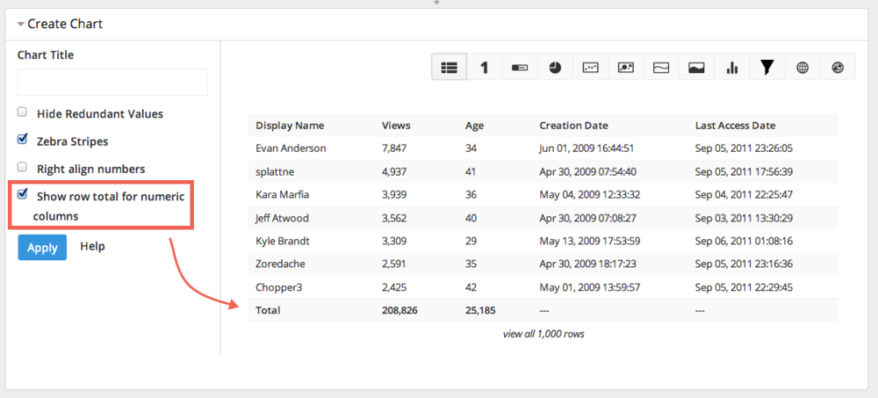Select the Jeff Atwood name cell

(x=282, y=218)
